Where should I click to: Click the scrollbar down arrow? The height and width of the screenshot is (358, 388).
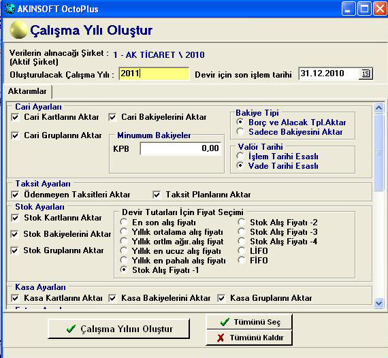point(379,303)
